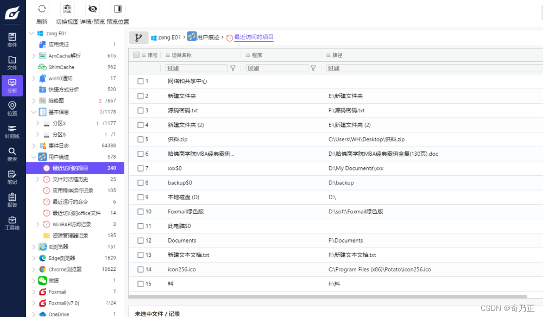Expand the win10通知 node

34,78
